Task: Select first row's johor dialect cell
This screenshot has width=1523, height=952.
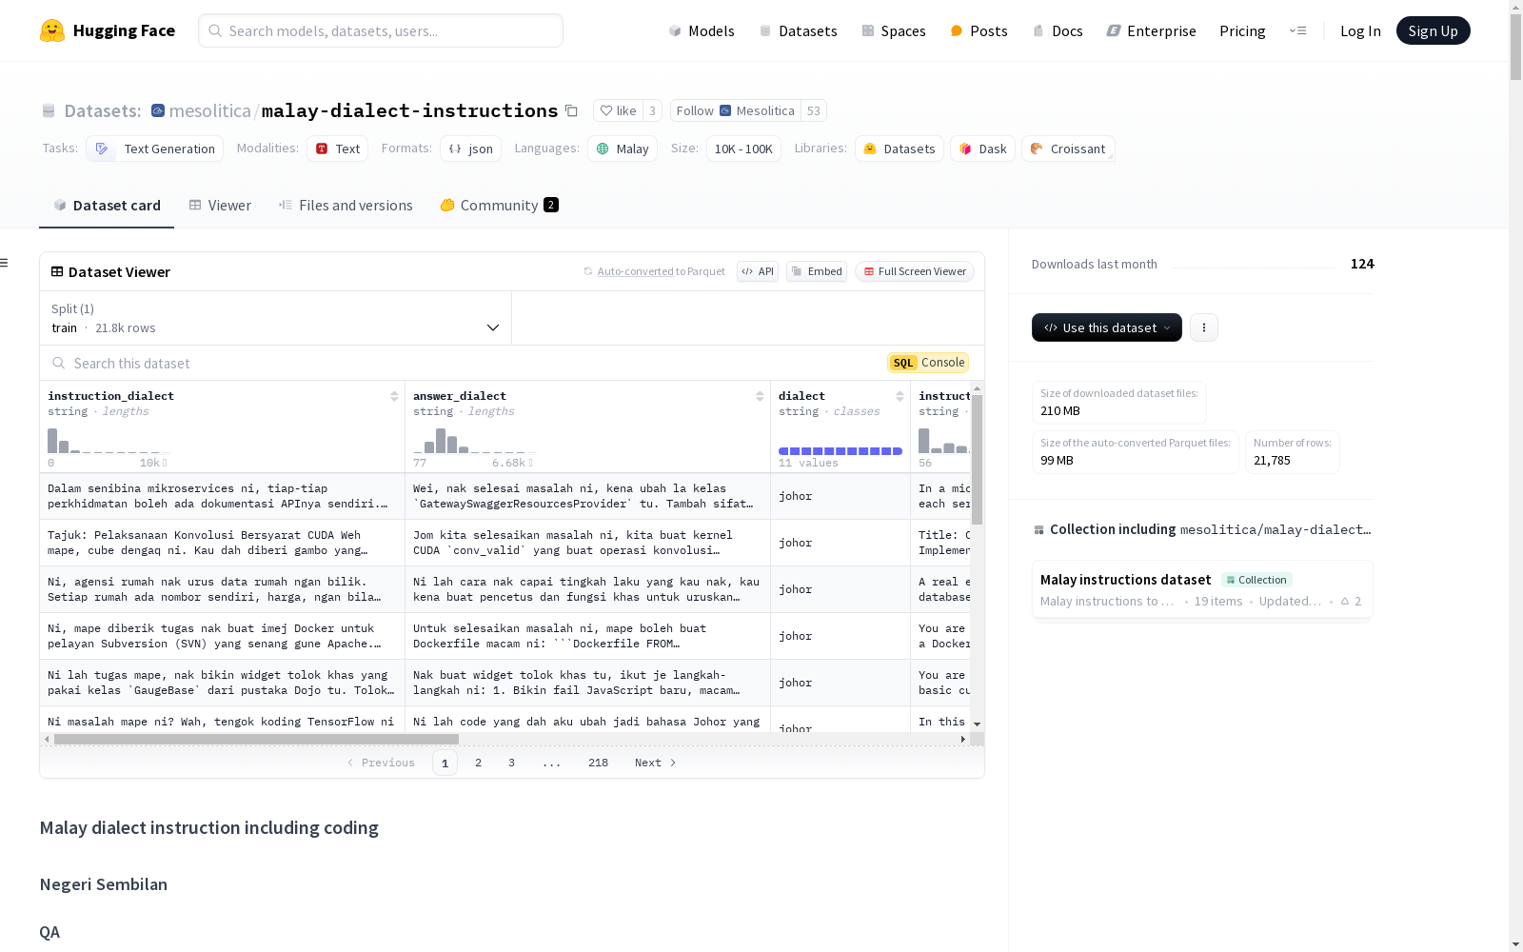Action: 841,496
